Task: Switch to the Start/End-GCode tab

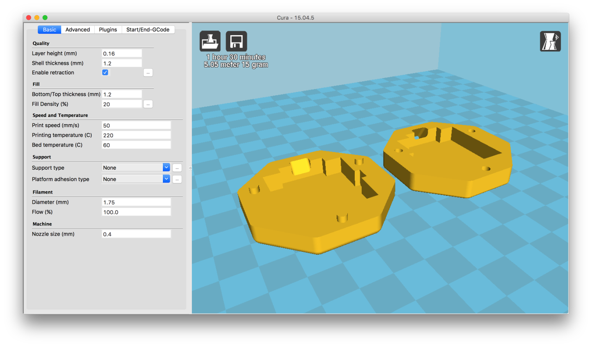Action: pyautogui.click(x=148, y=29)
